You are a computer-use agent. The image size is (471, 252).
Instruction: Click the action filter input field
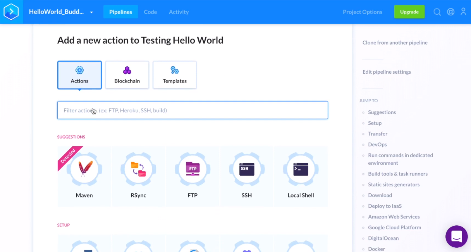(193, 110)
